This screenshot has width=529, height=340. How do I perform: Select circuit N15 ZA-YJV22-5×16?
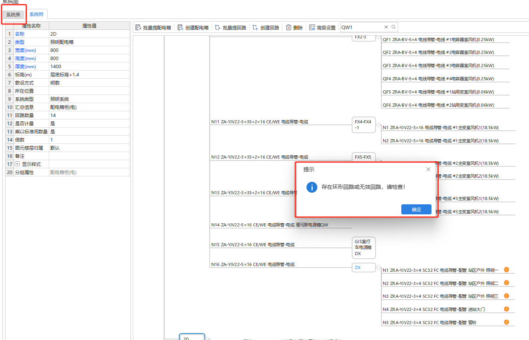tap(253, 245)
